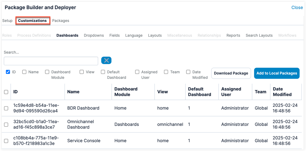Click Add to Local Packages button

[277, 73]
